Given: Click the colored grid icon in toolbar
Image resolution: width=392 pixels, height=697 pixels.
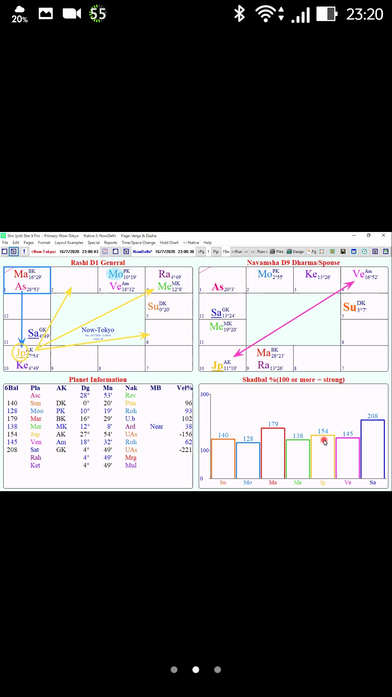Looking at the screenshot, I should click(x=332, y=252).
